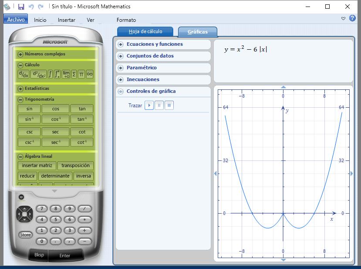Click the determinante button

coord(55,176)
